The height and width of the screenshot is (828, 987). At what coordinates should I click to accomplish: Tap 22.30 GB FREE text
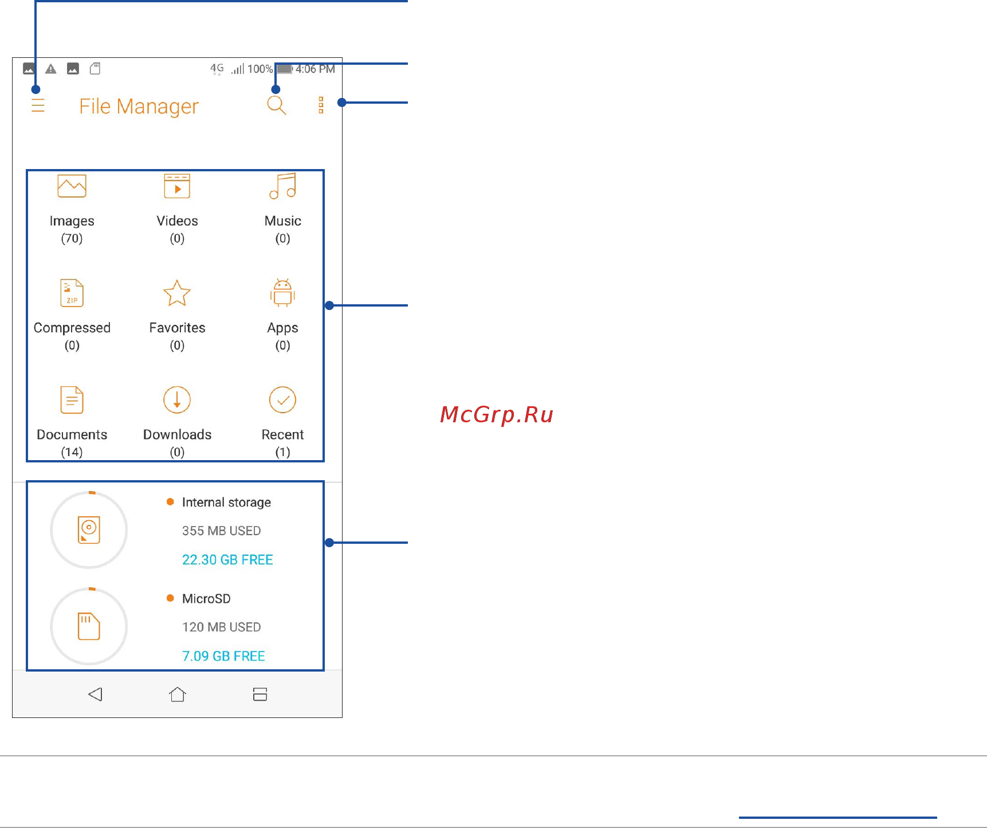tap(227, 560)
